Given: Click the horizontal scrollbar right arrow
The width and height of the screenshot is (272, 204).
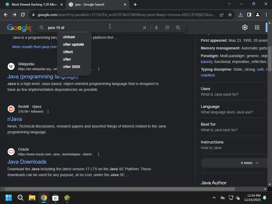Looking at the screenshot, I should point(265,189).
